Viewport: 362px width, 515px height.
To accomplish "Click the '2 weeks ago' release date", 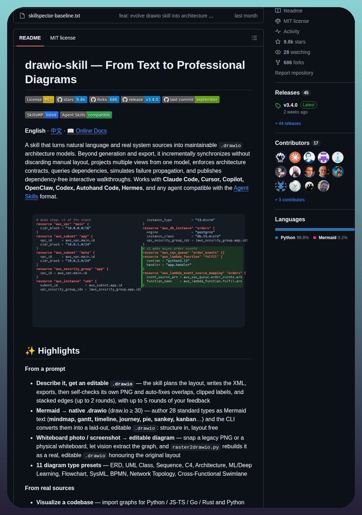I will (296, 112).
